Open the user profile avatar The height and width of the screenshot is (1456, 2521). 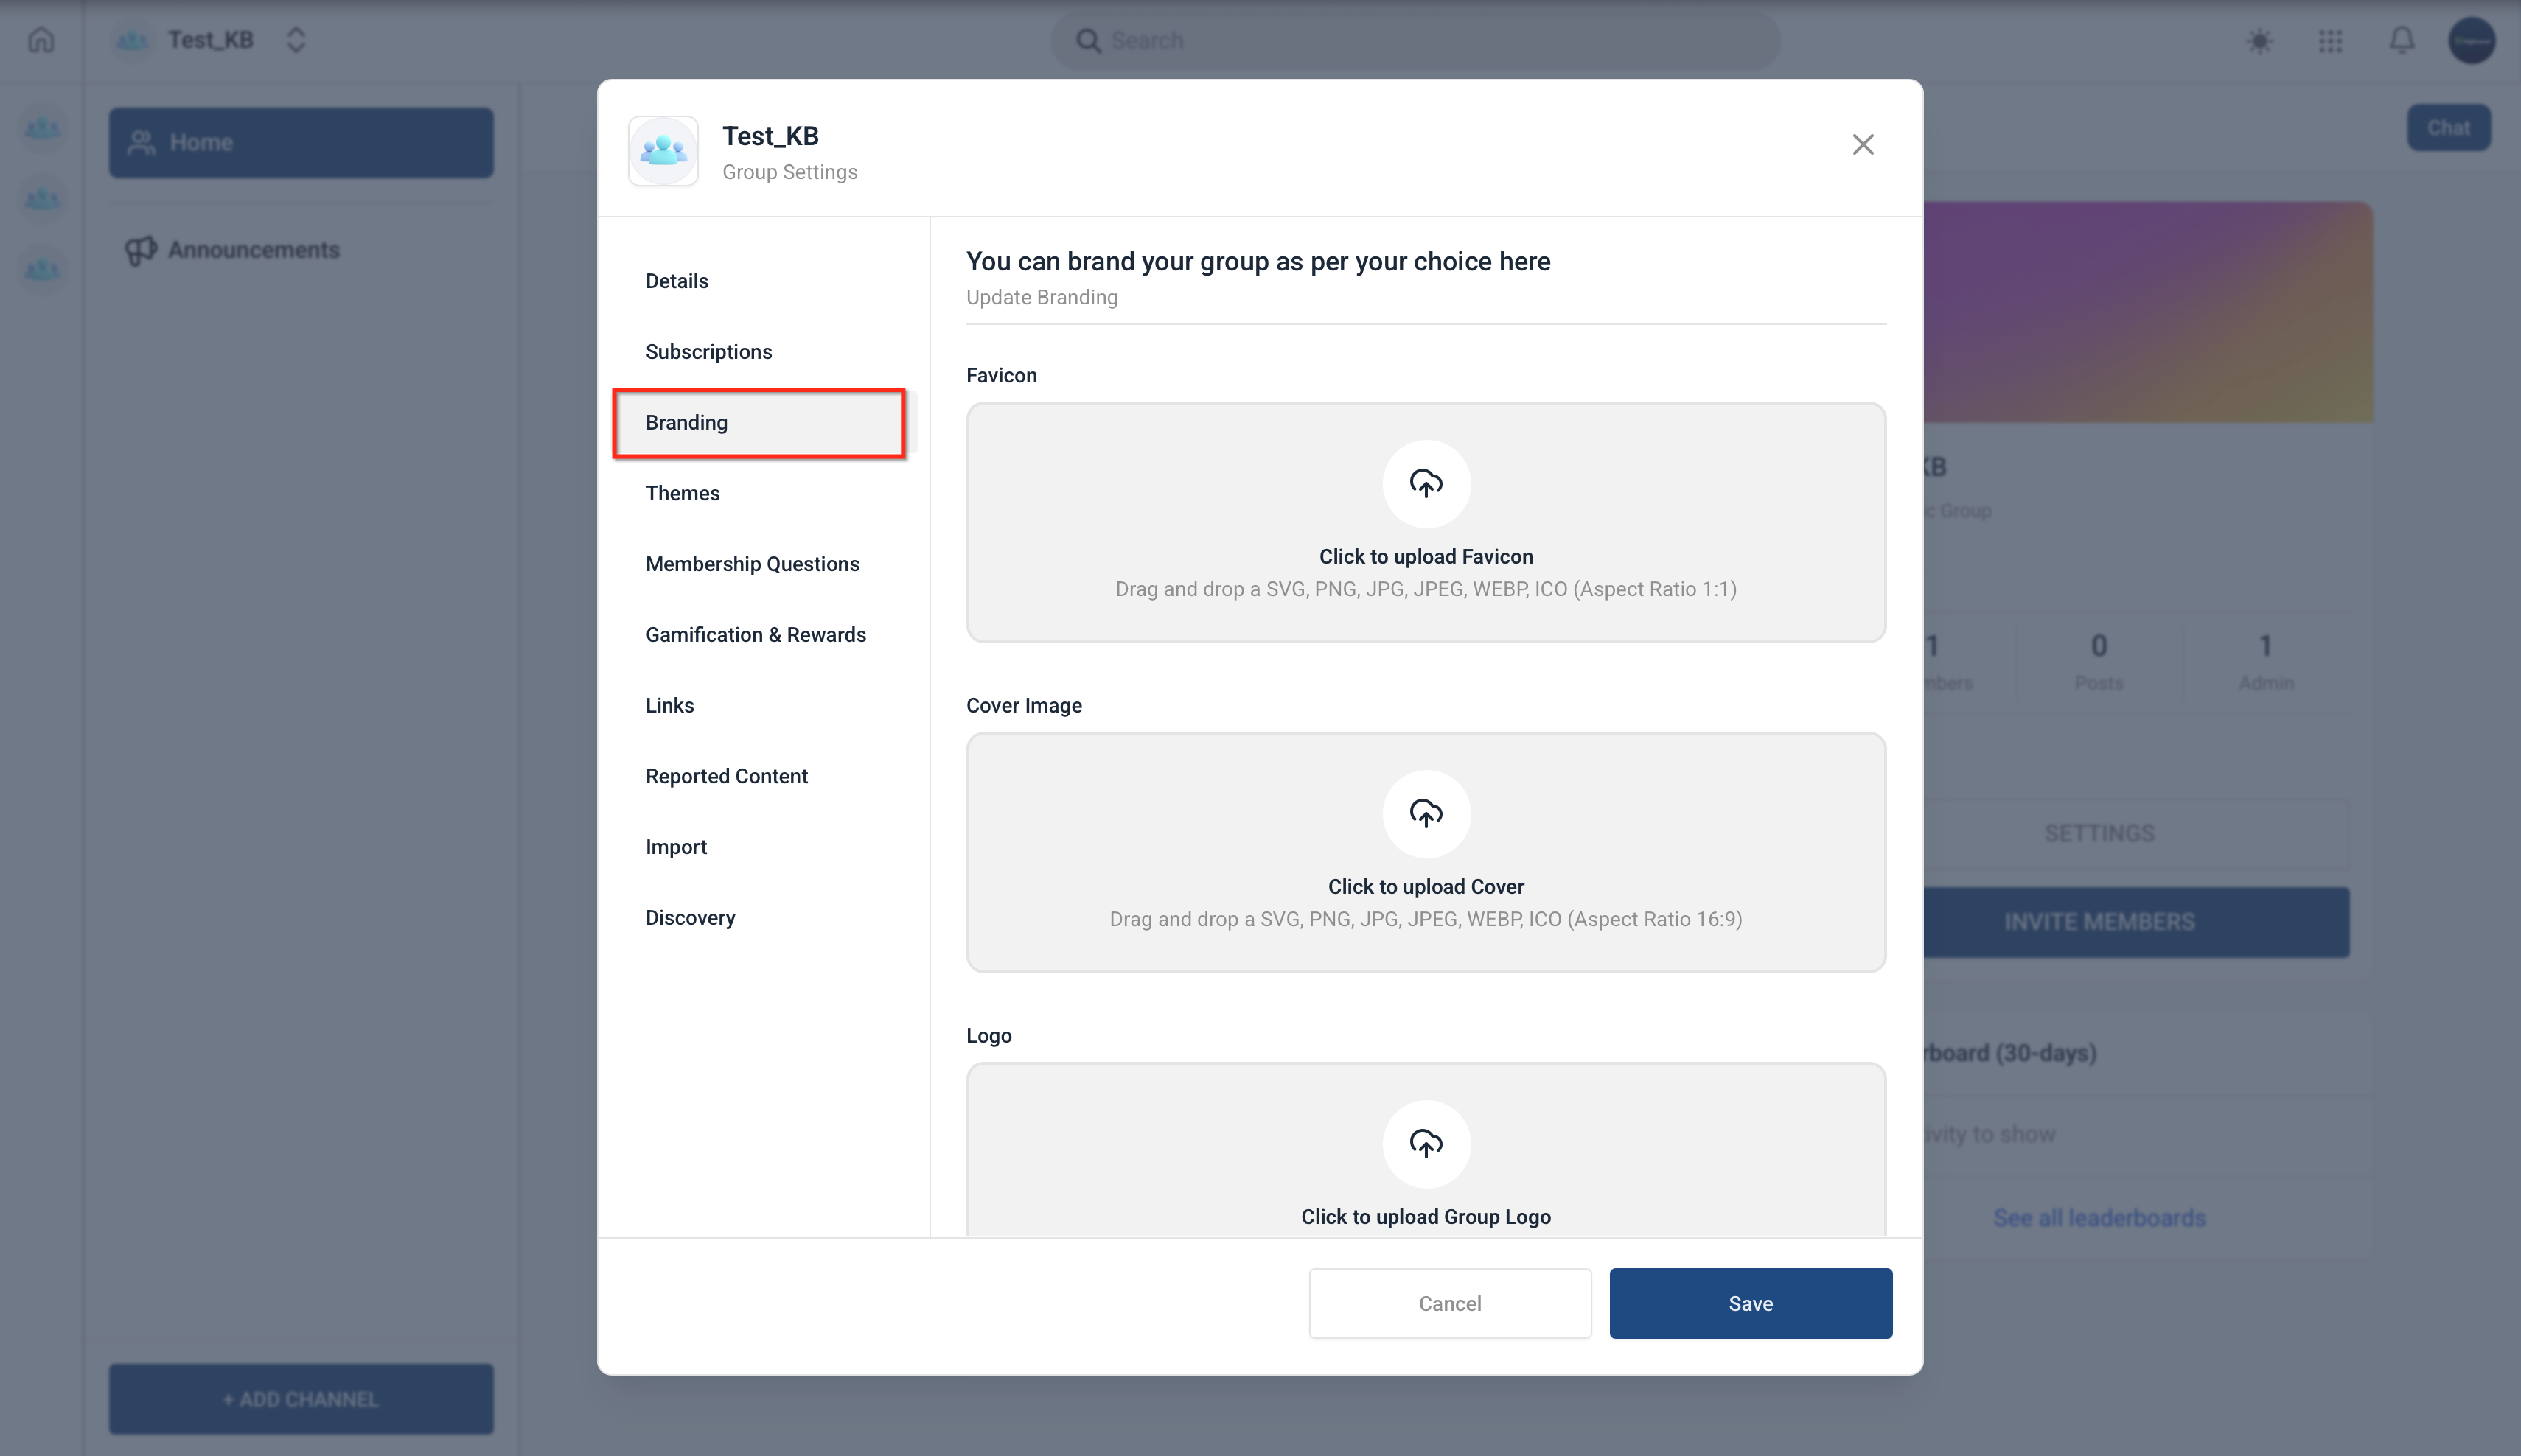tap(2471, 41)
